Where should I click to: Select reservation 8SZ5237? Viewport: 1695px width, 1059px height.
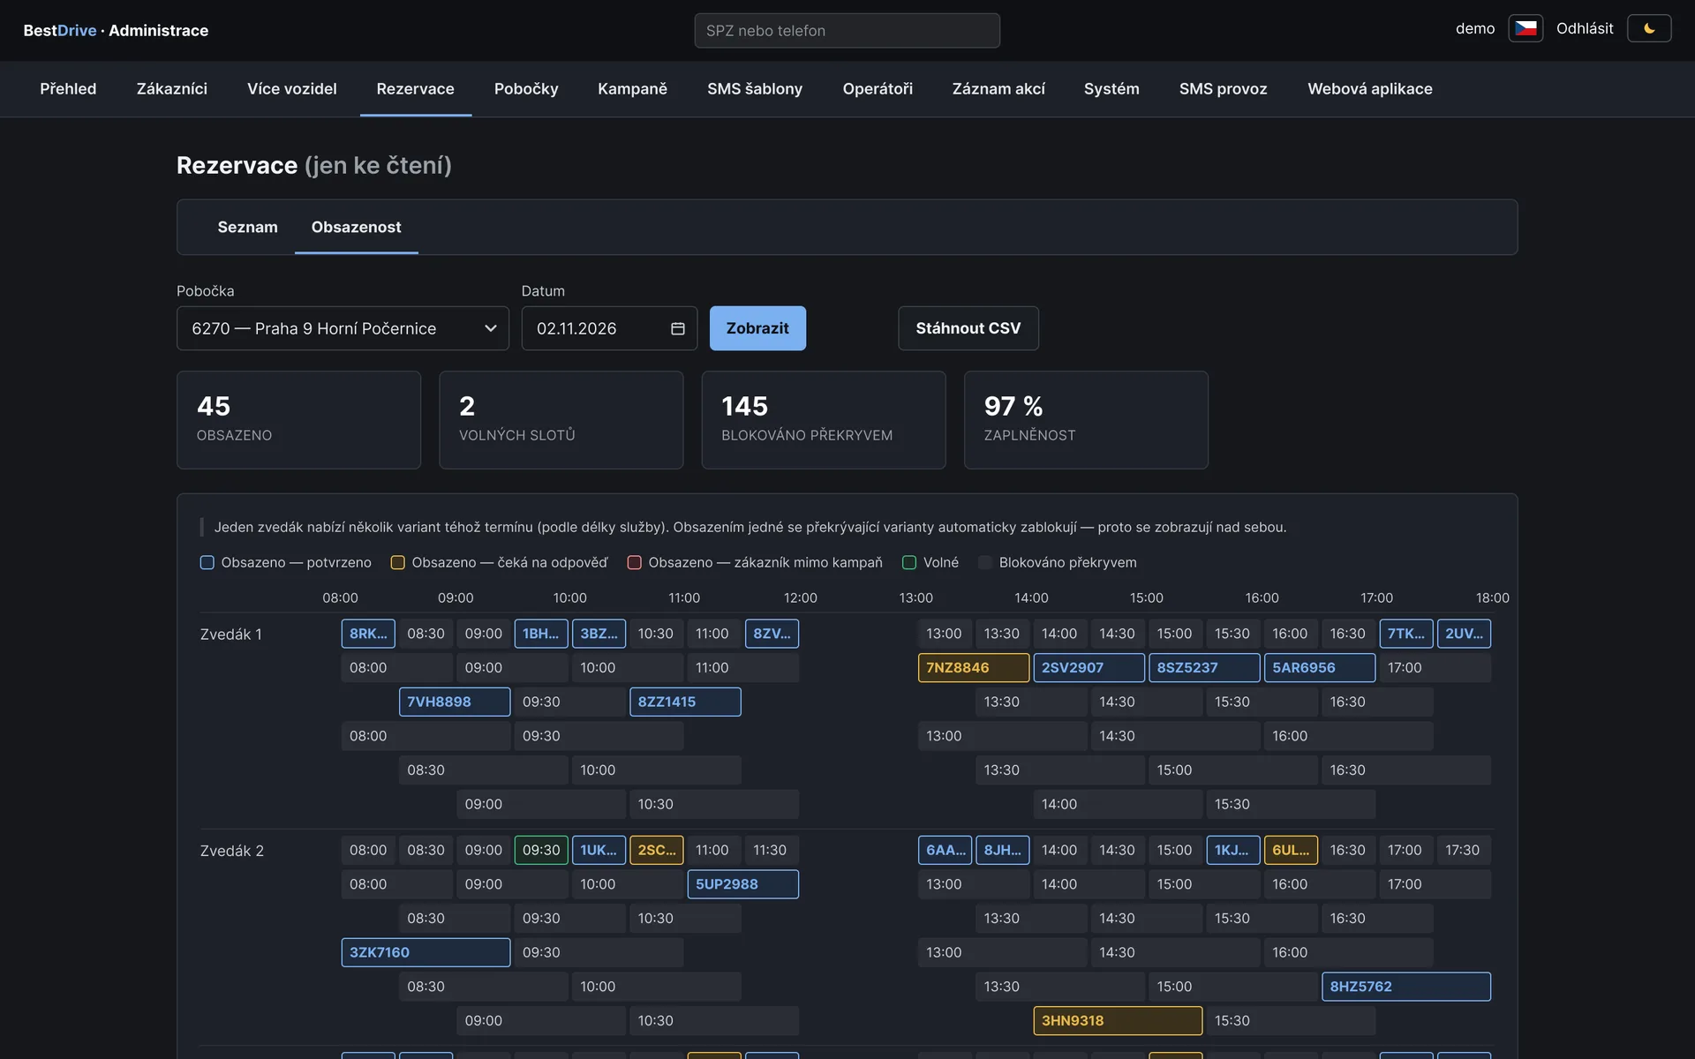click(1204, 667)
